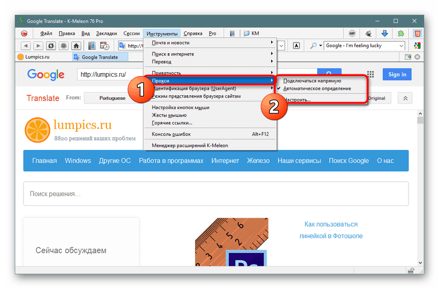Open the Вид menu

(x=85, y=33)
